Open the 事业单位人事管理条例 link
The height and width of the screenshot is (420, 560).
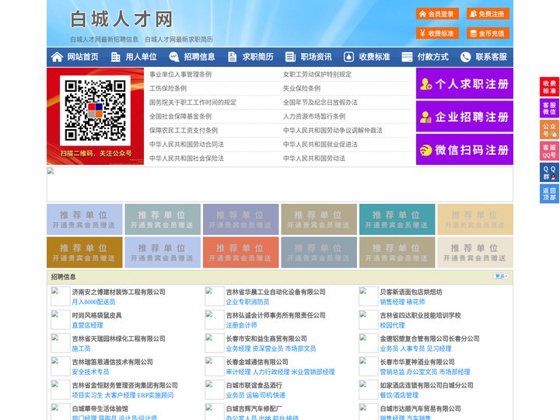180,75
